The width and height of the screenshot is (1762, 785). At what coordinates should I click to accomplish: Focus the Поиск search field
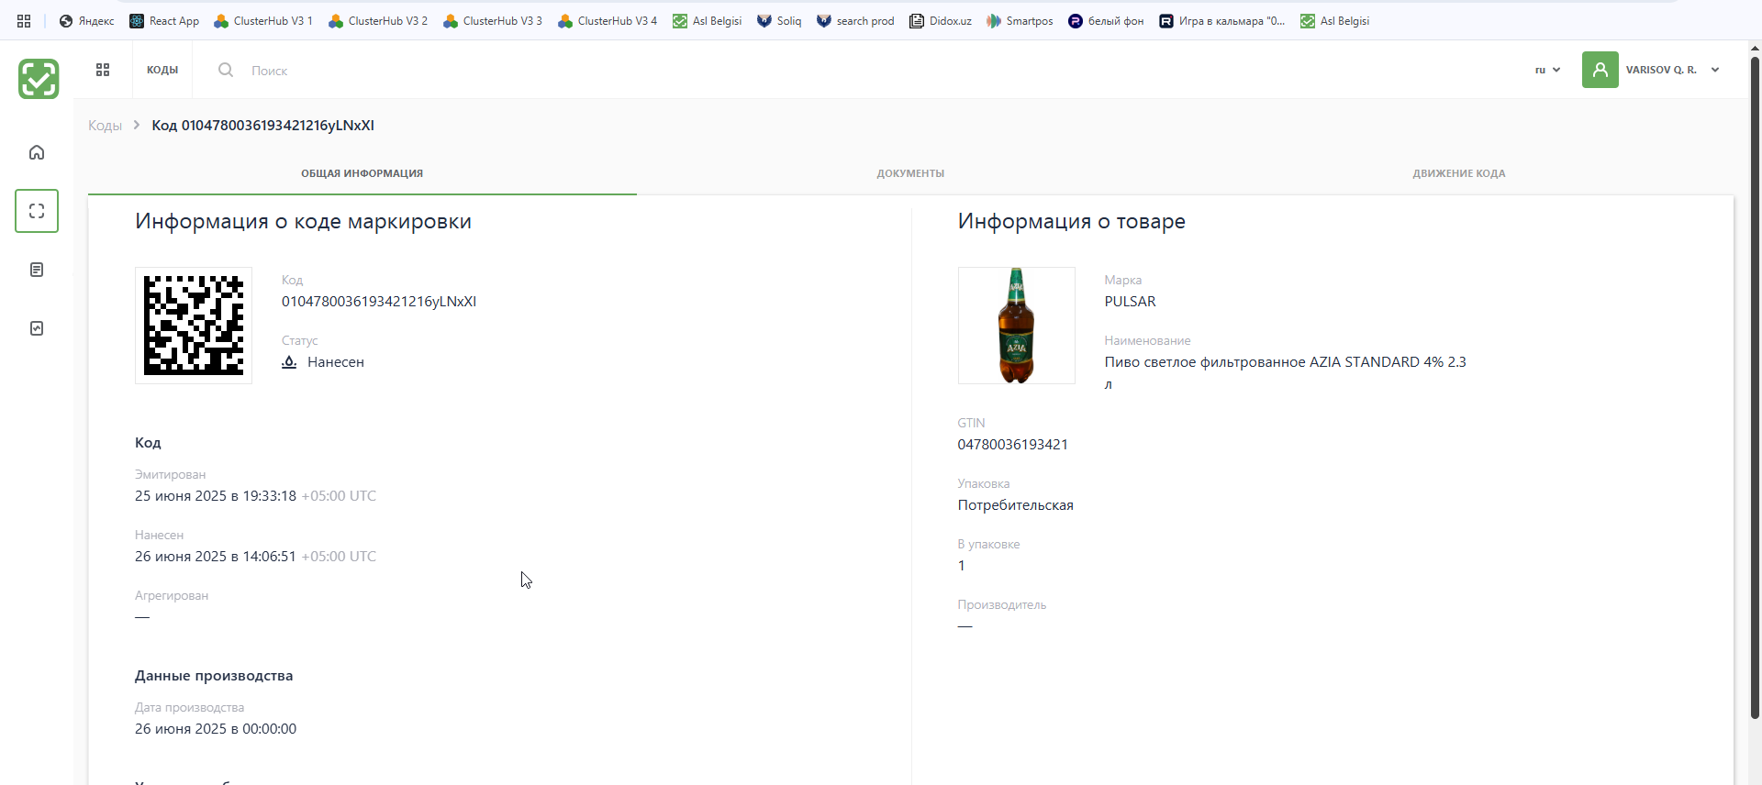[270, 71]
